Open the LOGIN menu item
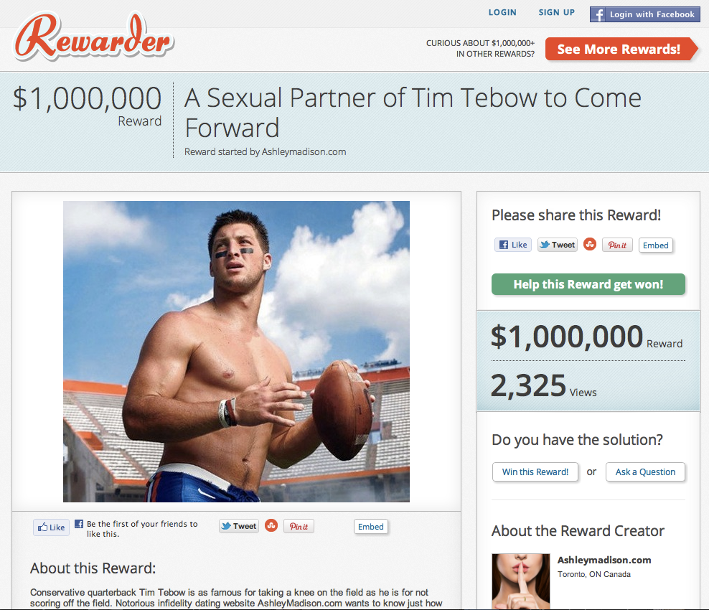Screen dimensions: 709x610 pyautogui.click(x=502, y=13)
